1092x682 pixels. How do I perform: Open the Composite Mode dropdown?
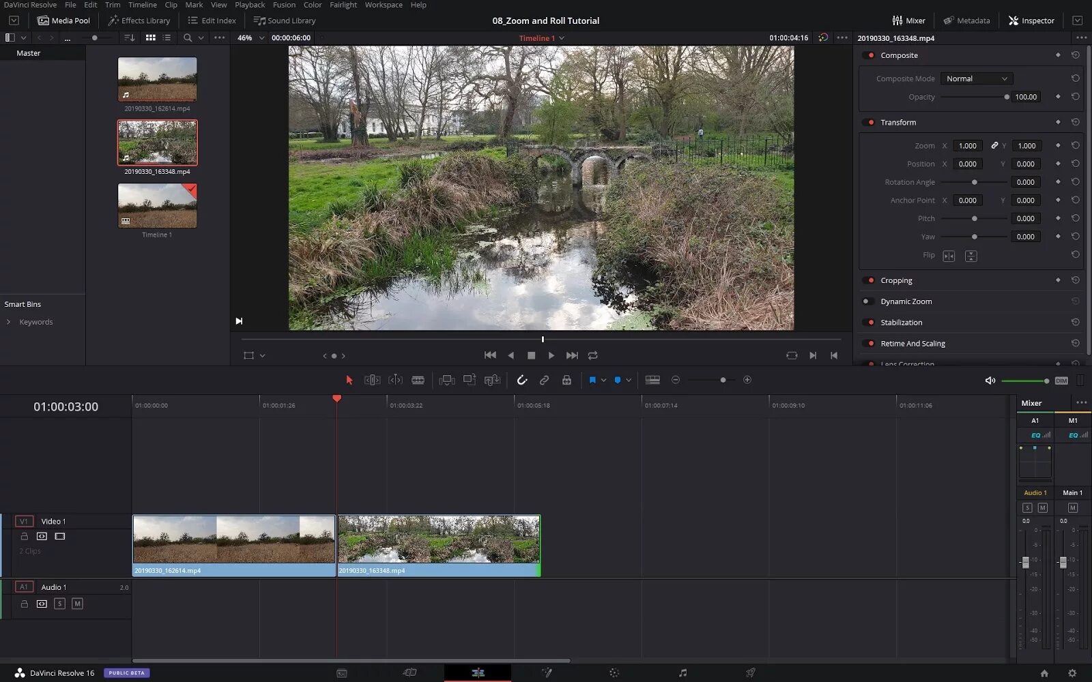coord(976,78)
